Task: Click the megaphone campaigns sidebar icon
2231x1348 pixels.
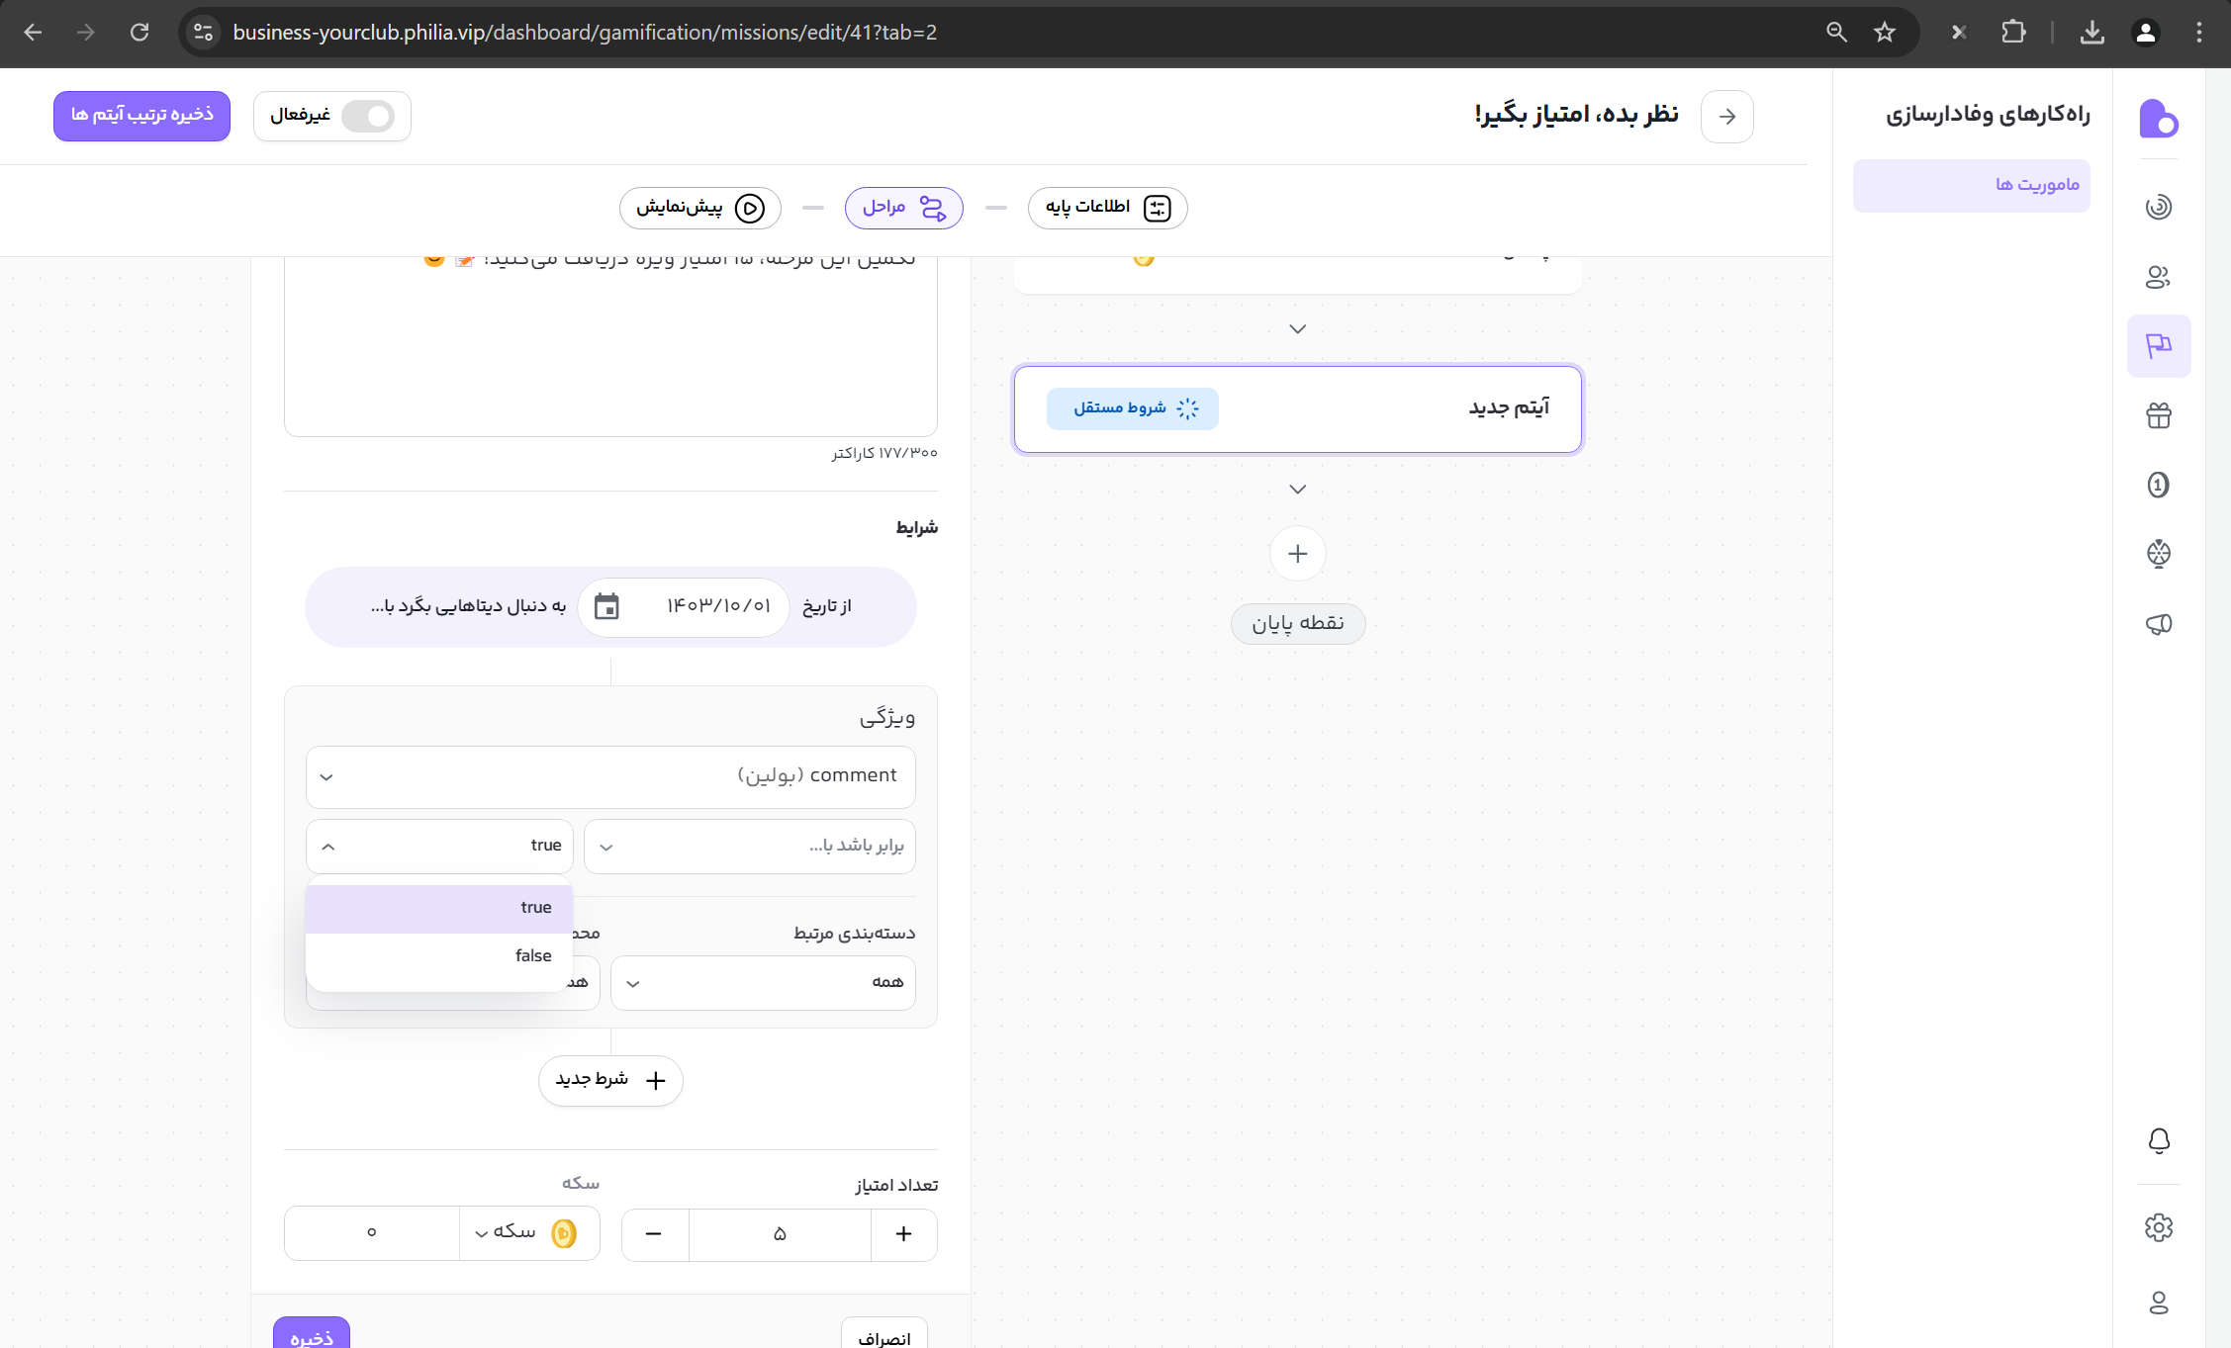Action: click(x=2158, y=623)
